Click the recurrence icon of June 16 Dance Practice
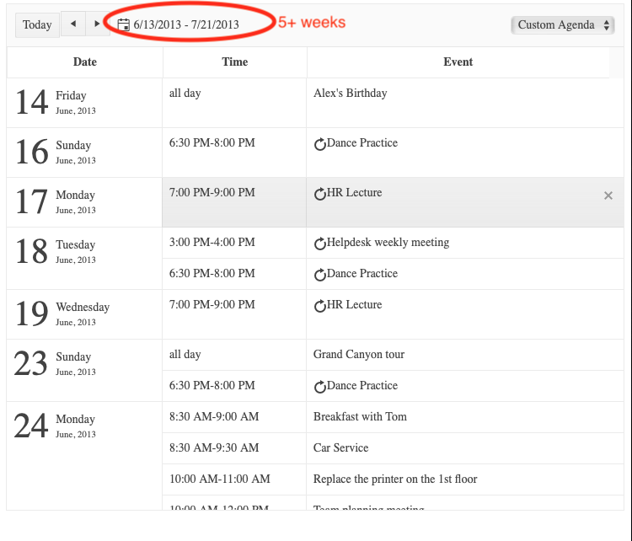 point(320,143)
